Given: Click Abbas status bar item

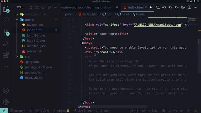Looking at the screenshot, I should pos(62,111).
